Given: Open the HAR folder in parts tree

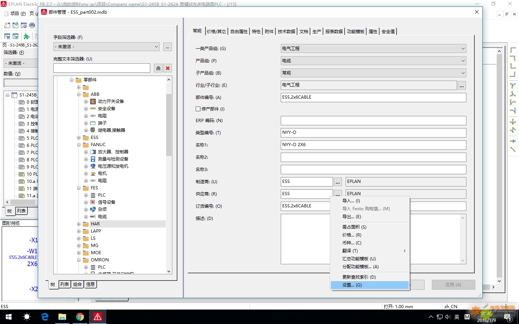Looking at the screenshot, I should 95,224.
